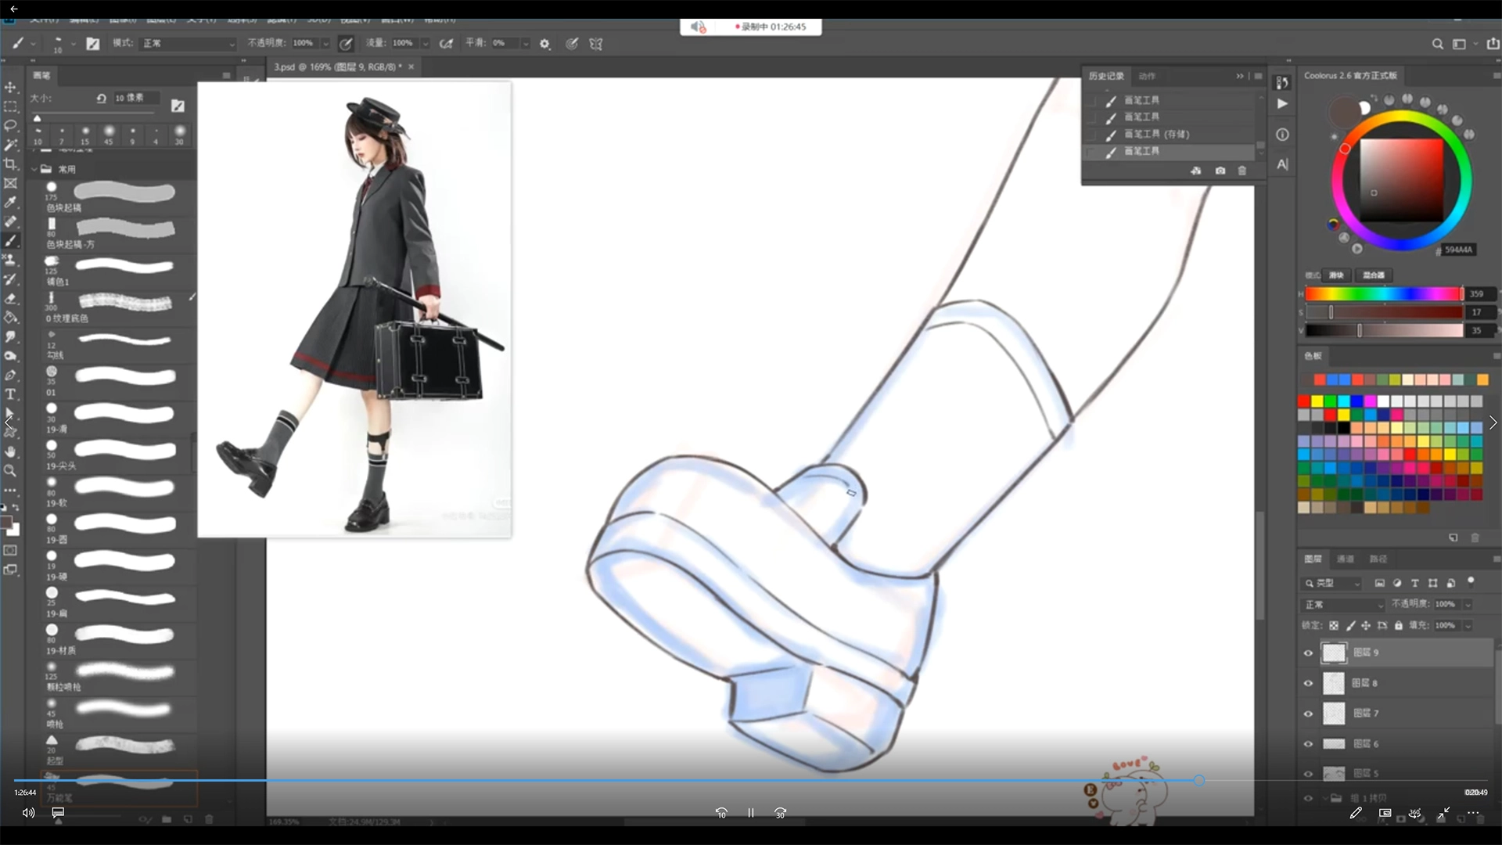Select the Type tool
Image resolution: width=1502 pixels, height=845 pixels.
pyautogui.click(x=11, y=394)
